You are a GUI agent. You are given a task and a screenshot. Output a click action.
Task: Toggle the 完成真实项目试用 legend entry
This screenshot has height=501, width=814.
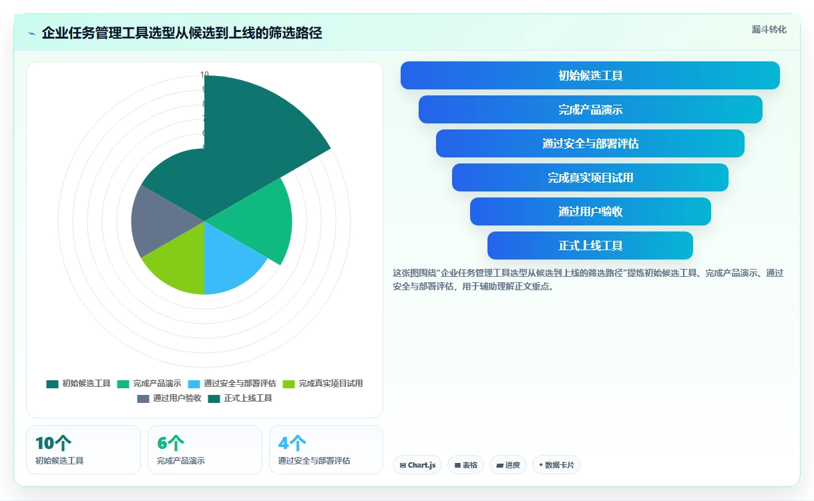pyautogui.click(x=323, y=384)
